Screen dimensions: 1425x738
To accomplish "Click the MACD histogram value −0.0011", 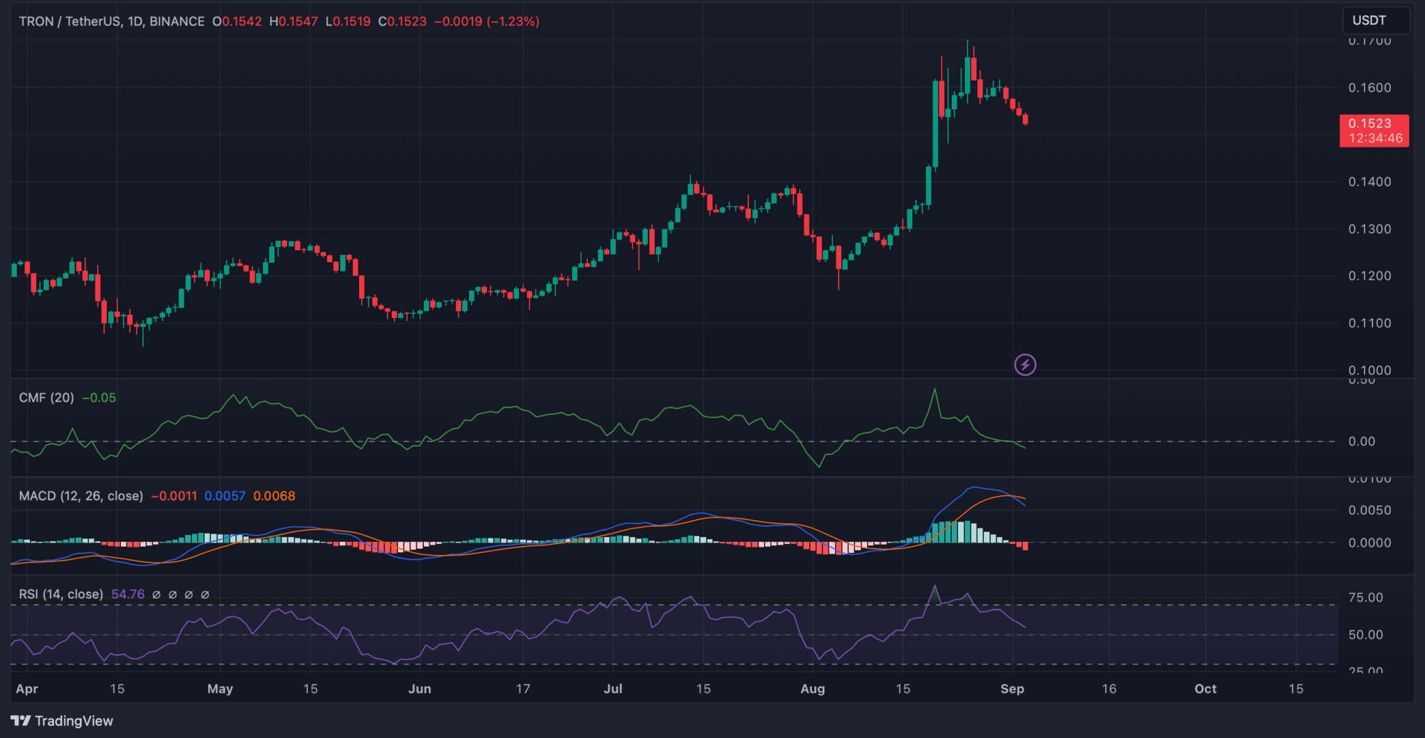I will click(174, 496).
